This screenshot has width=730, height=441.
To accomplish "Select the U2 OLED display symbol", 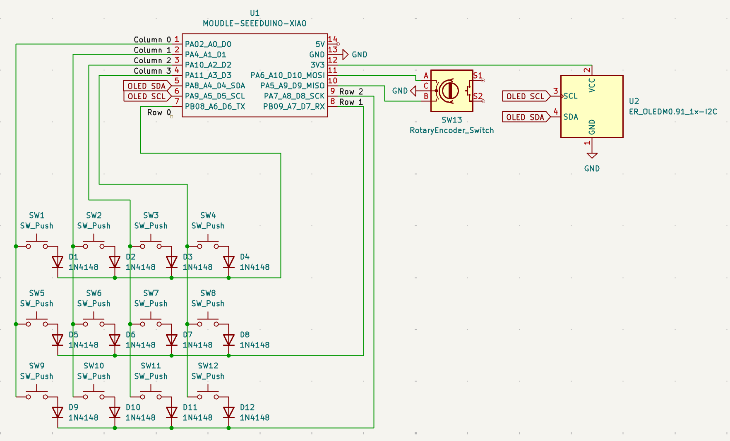I will [592, 106].
